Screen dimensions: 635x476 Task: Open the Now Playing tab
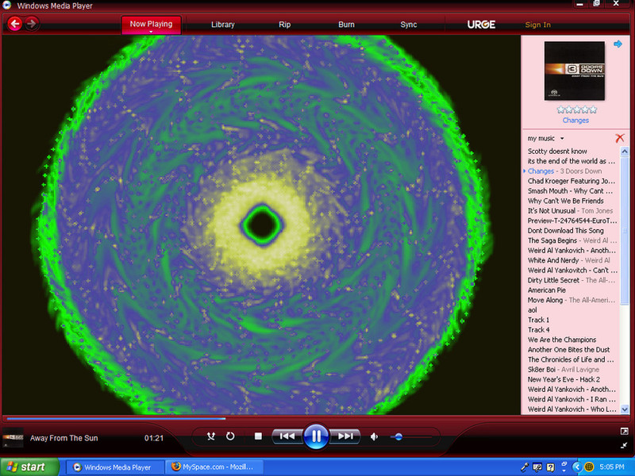pyautogui.click(x=151, y=25)
